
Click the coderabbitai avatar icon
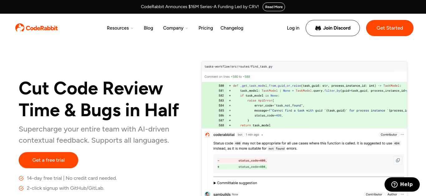pyautogui.click(x=207, y=135)
